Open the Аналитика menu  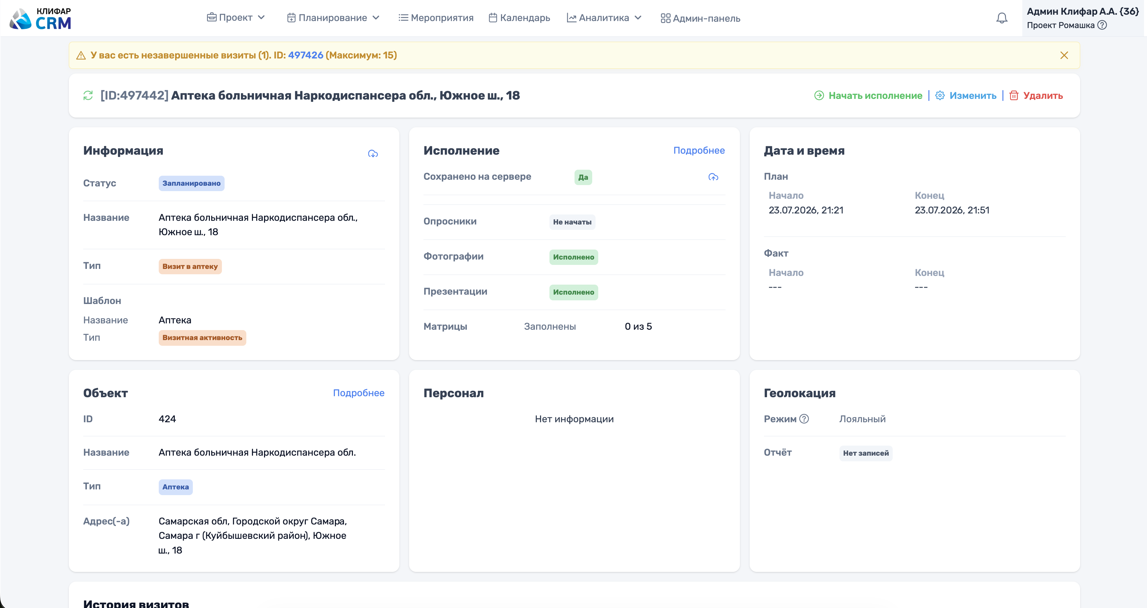tap(604, 18)
